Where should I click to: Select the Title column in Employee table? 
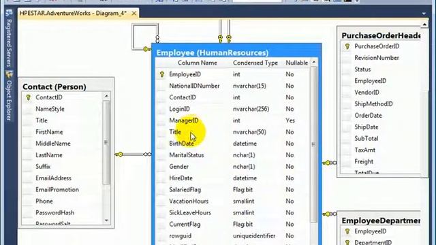click(x=175, y=132)
